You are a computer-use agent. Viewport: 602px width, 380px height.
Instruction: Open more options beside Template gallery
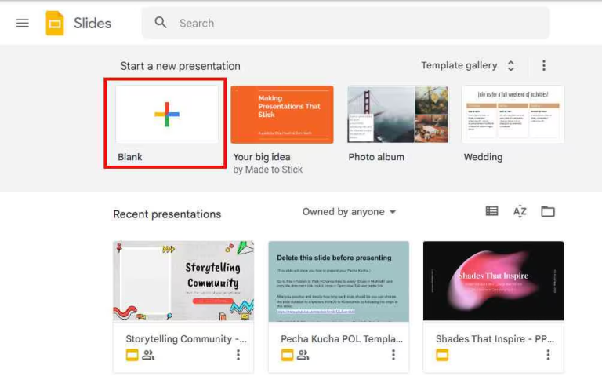tap(544, 66)
